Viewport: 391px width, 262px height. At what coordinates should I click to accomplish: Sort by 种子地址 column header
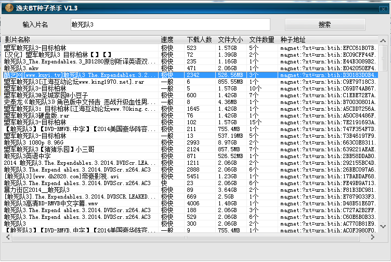pos(293,40)
